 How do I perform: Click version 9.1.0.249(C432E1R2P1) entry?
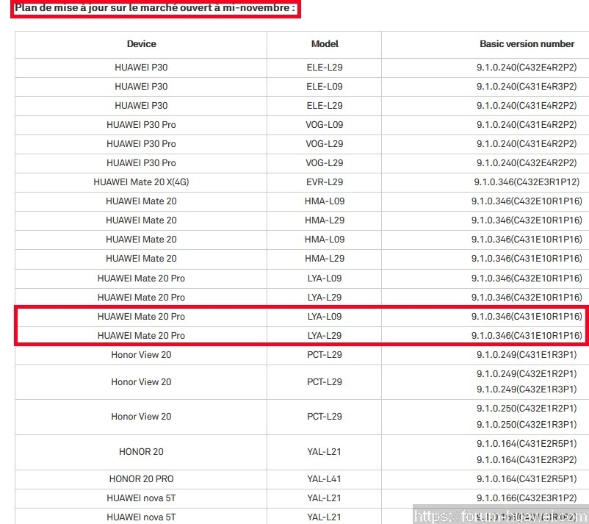coord(526,373)
